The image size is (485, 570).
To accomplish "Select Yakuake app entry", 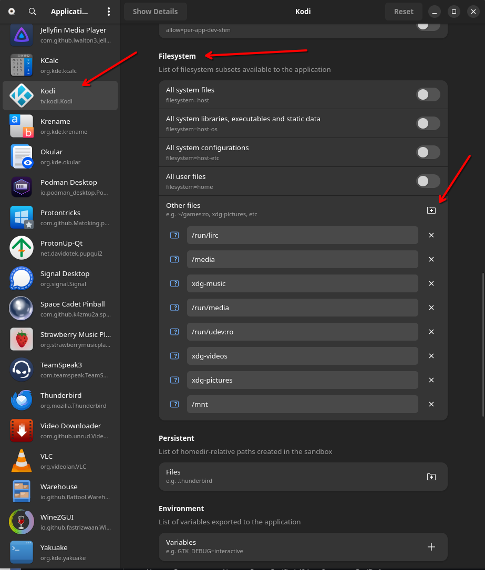I will click(60, 552).
